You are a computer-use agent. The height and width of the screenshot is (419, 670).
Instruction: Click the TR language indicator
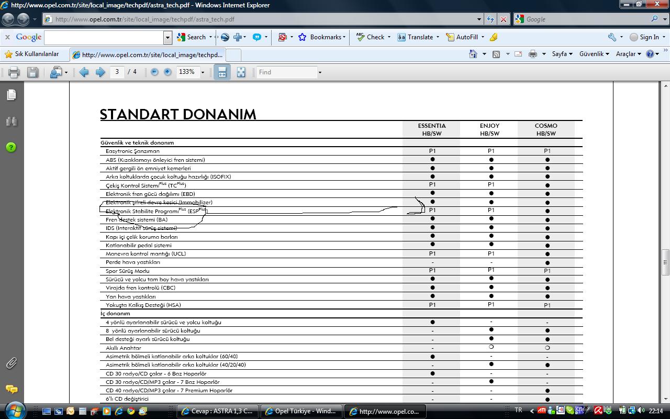click(x=518, y=410)
